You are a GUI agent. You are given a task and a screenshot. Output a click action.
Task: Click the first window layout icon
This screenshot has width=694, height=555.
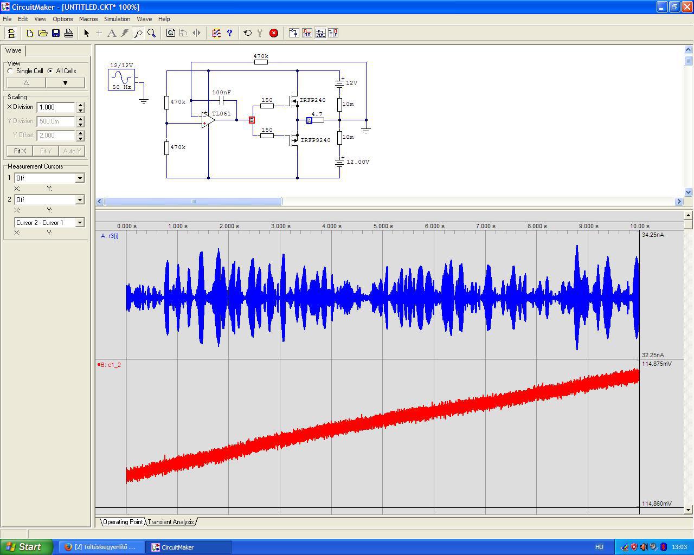click(294, 33)
